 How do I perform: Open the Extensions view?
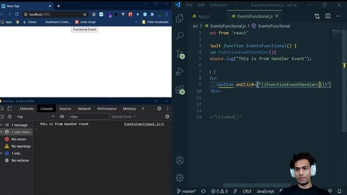coord(180,89)
